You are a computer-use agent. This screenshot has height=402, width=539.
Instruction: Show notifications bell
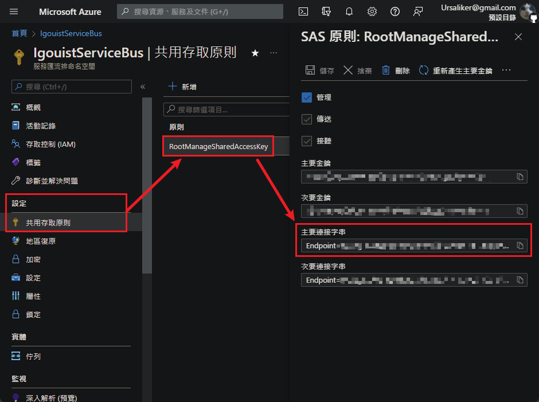[x=349, y=11]
